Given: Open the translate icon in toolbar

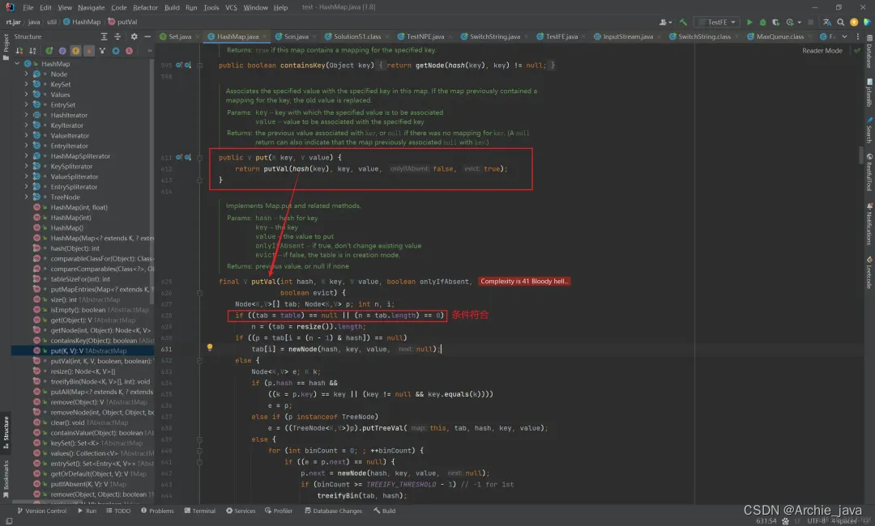Looking at the screenshot, I should tap(827, 23).
